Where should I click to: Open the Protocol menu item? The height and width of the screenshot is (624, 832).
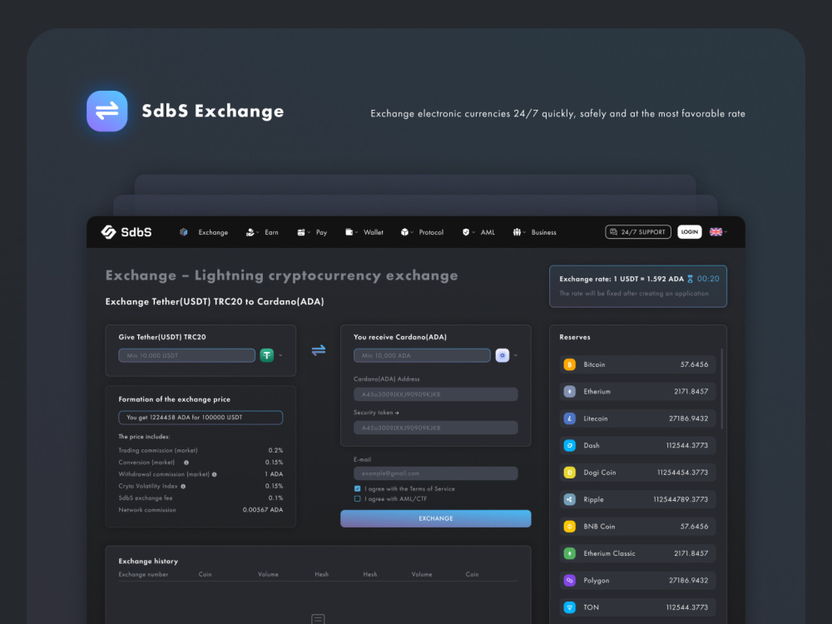(431, 232)
